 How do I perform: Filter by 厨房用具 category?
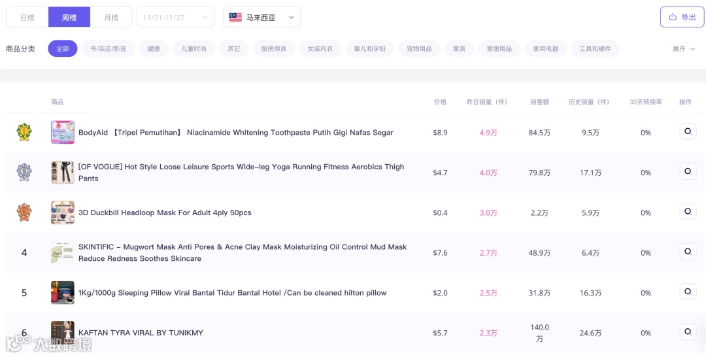click(274, 48)
